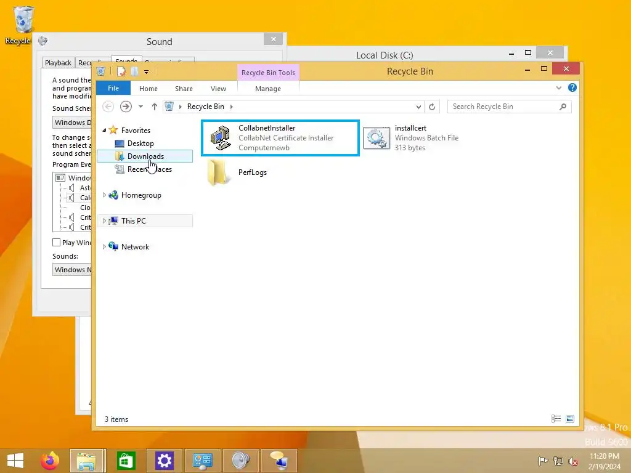Open the address bar history dropdown

[x=418, y=107]
